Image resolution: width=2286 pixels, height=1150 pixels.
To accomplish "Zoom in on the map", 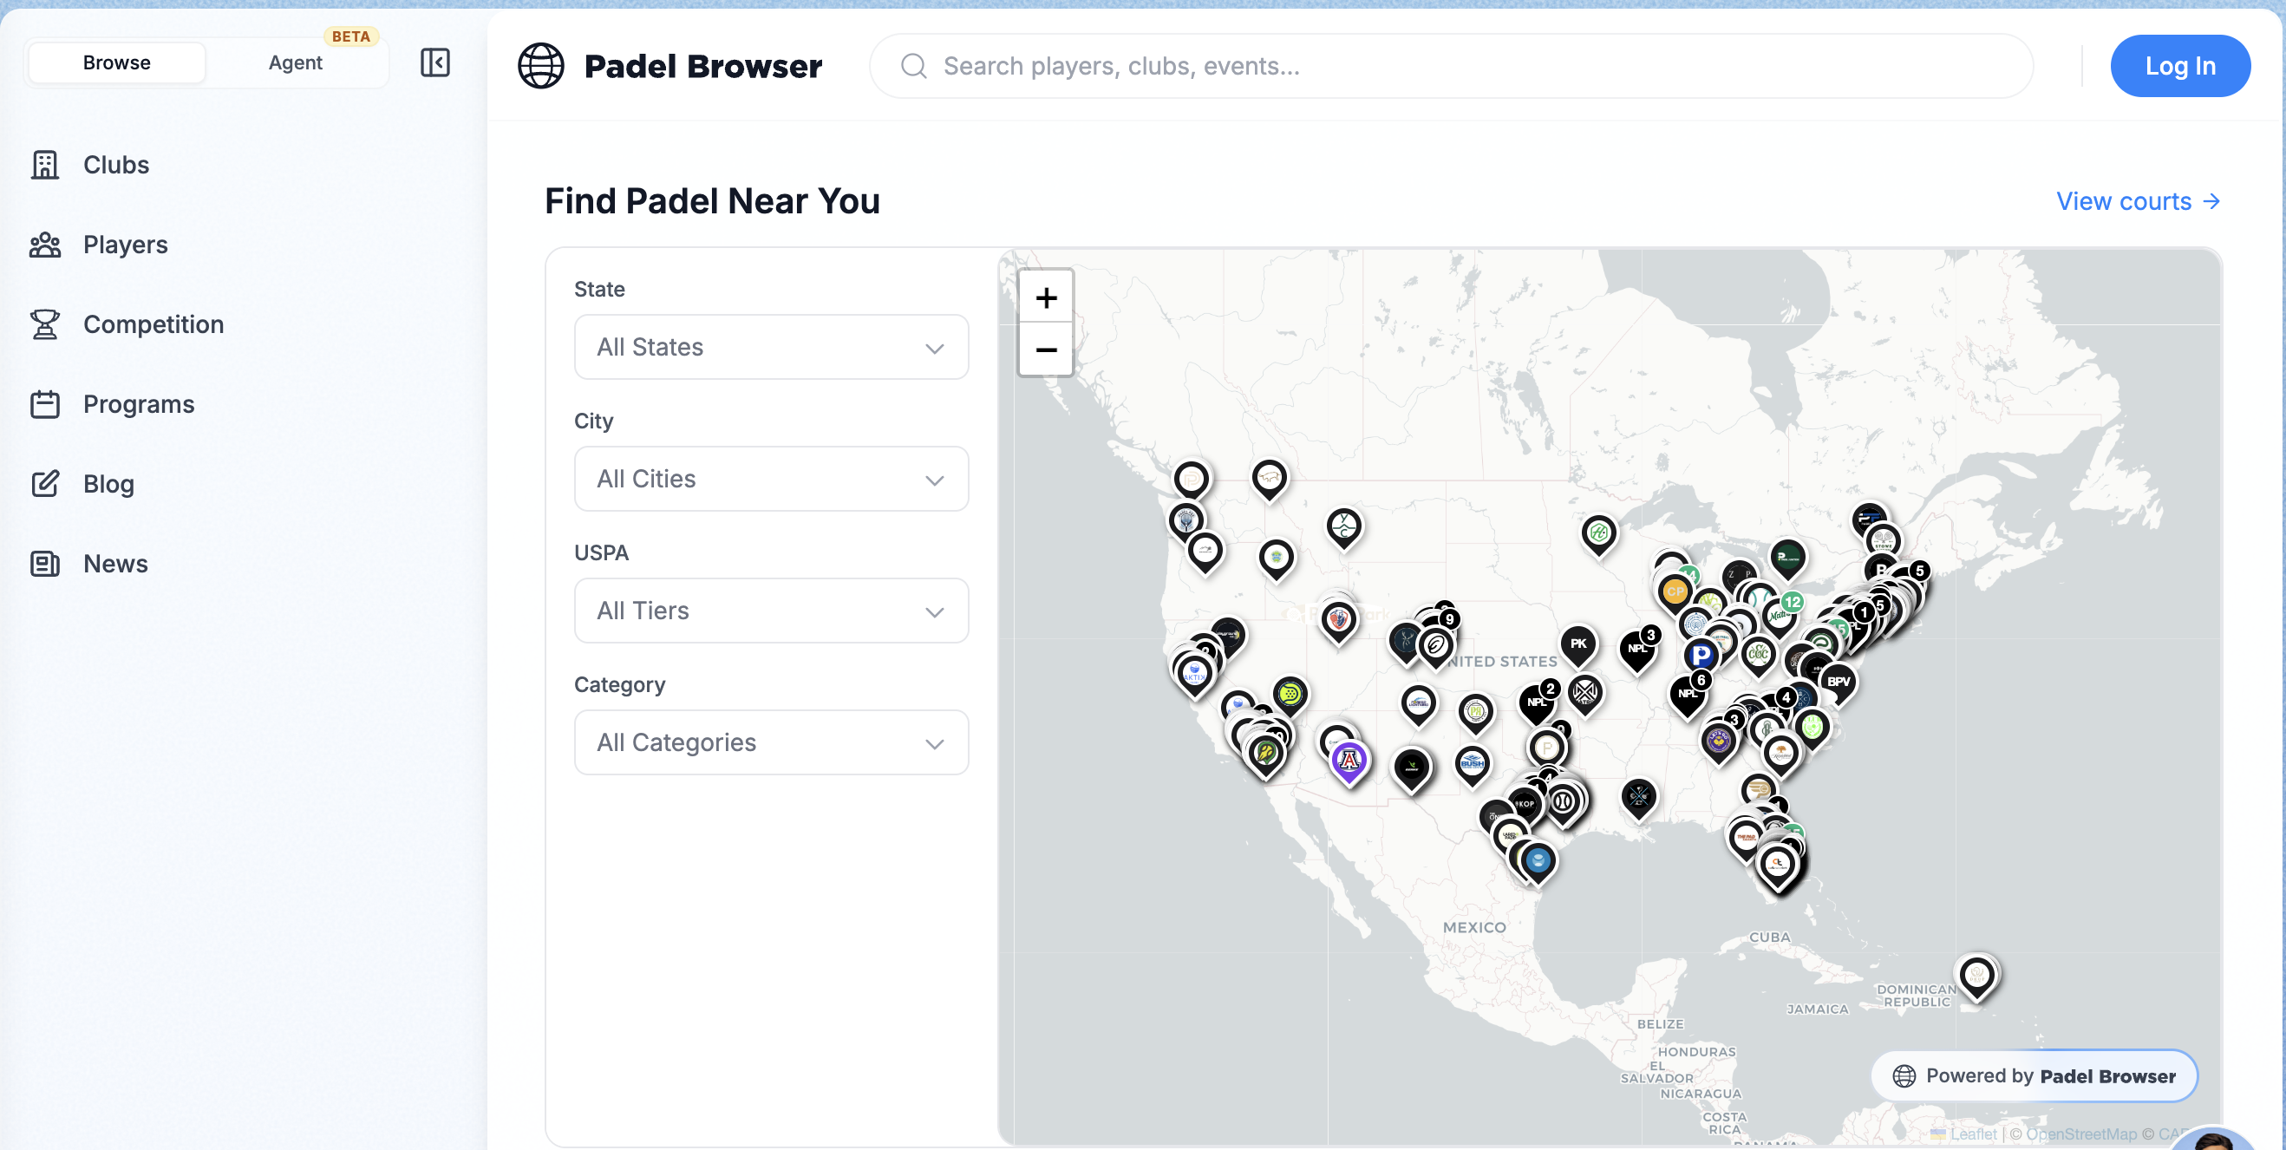I will 1045,297.
